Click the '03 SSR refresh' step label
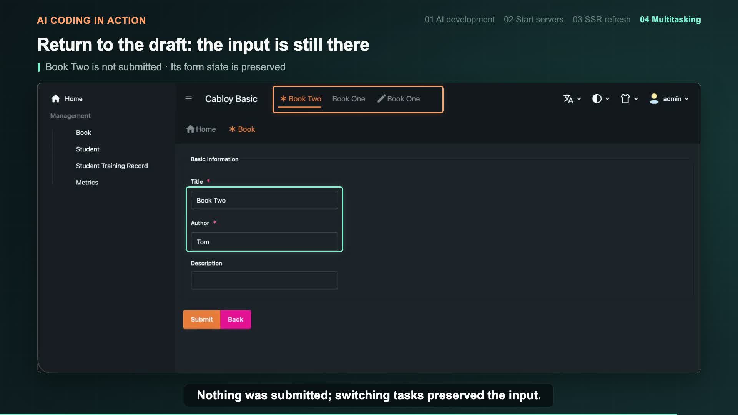This screenshot has width=738, height=415. (602, 20)
